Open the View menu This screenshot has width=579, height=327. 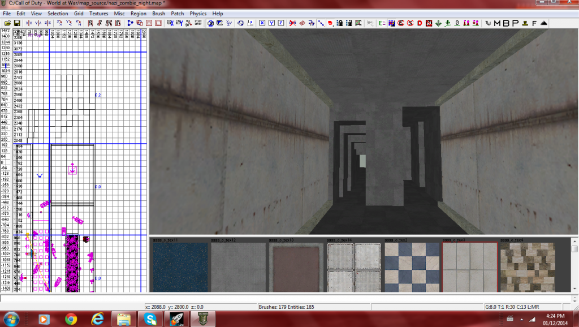36,14
